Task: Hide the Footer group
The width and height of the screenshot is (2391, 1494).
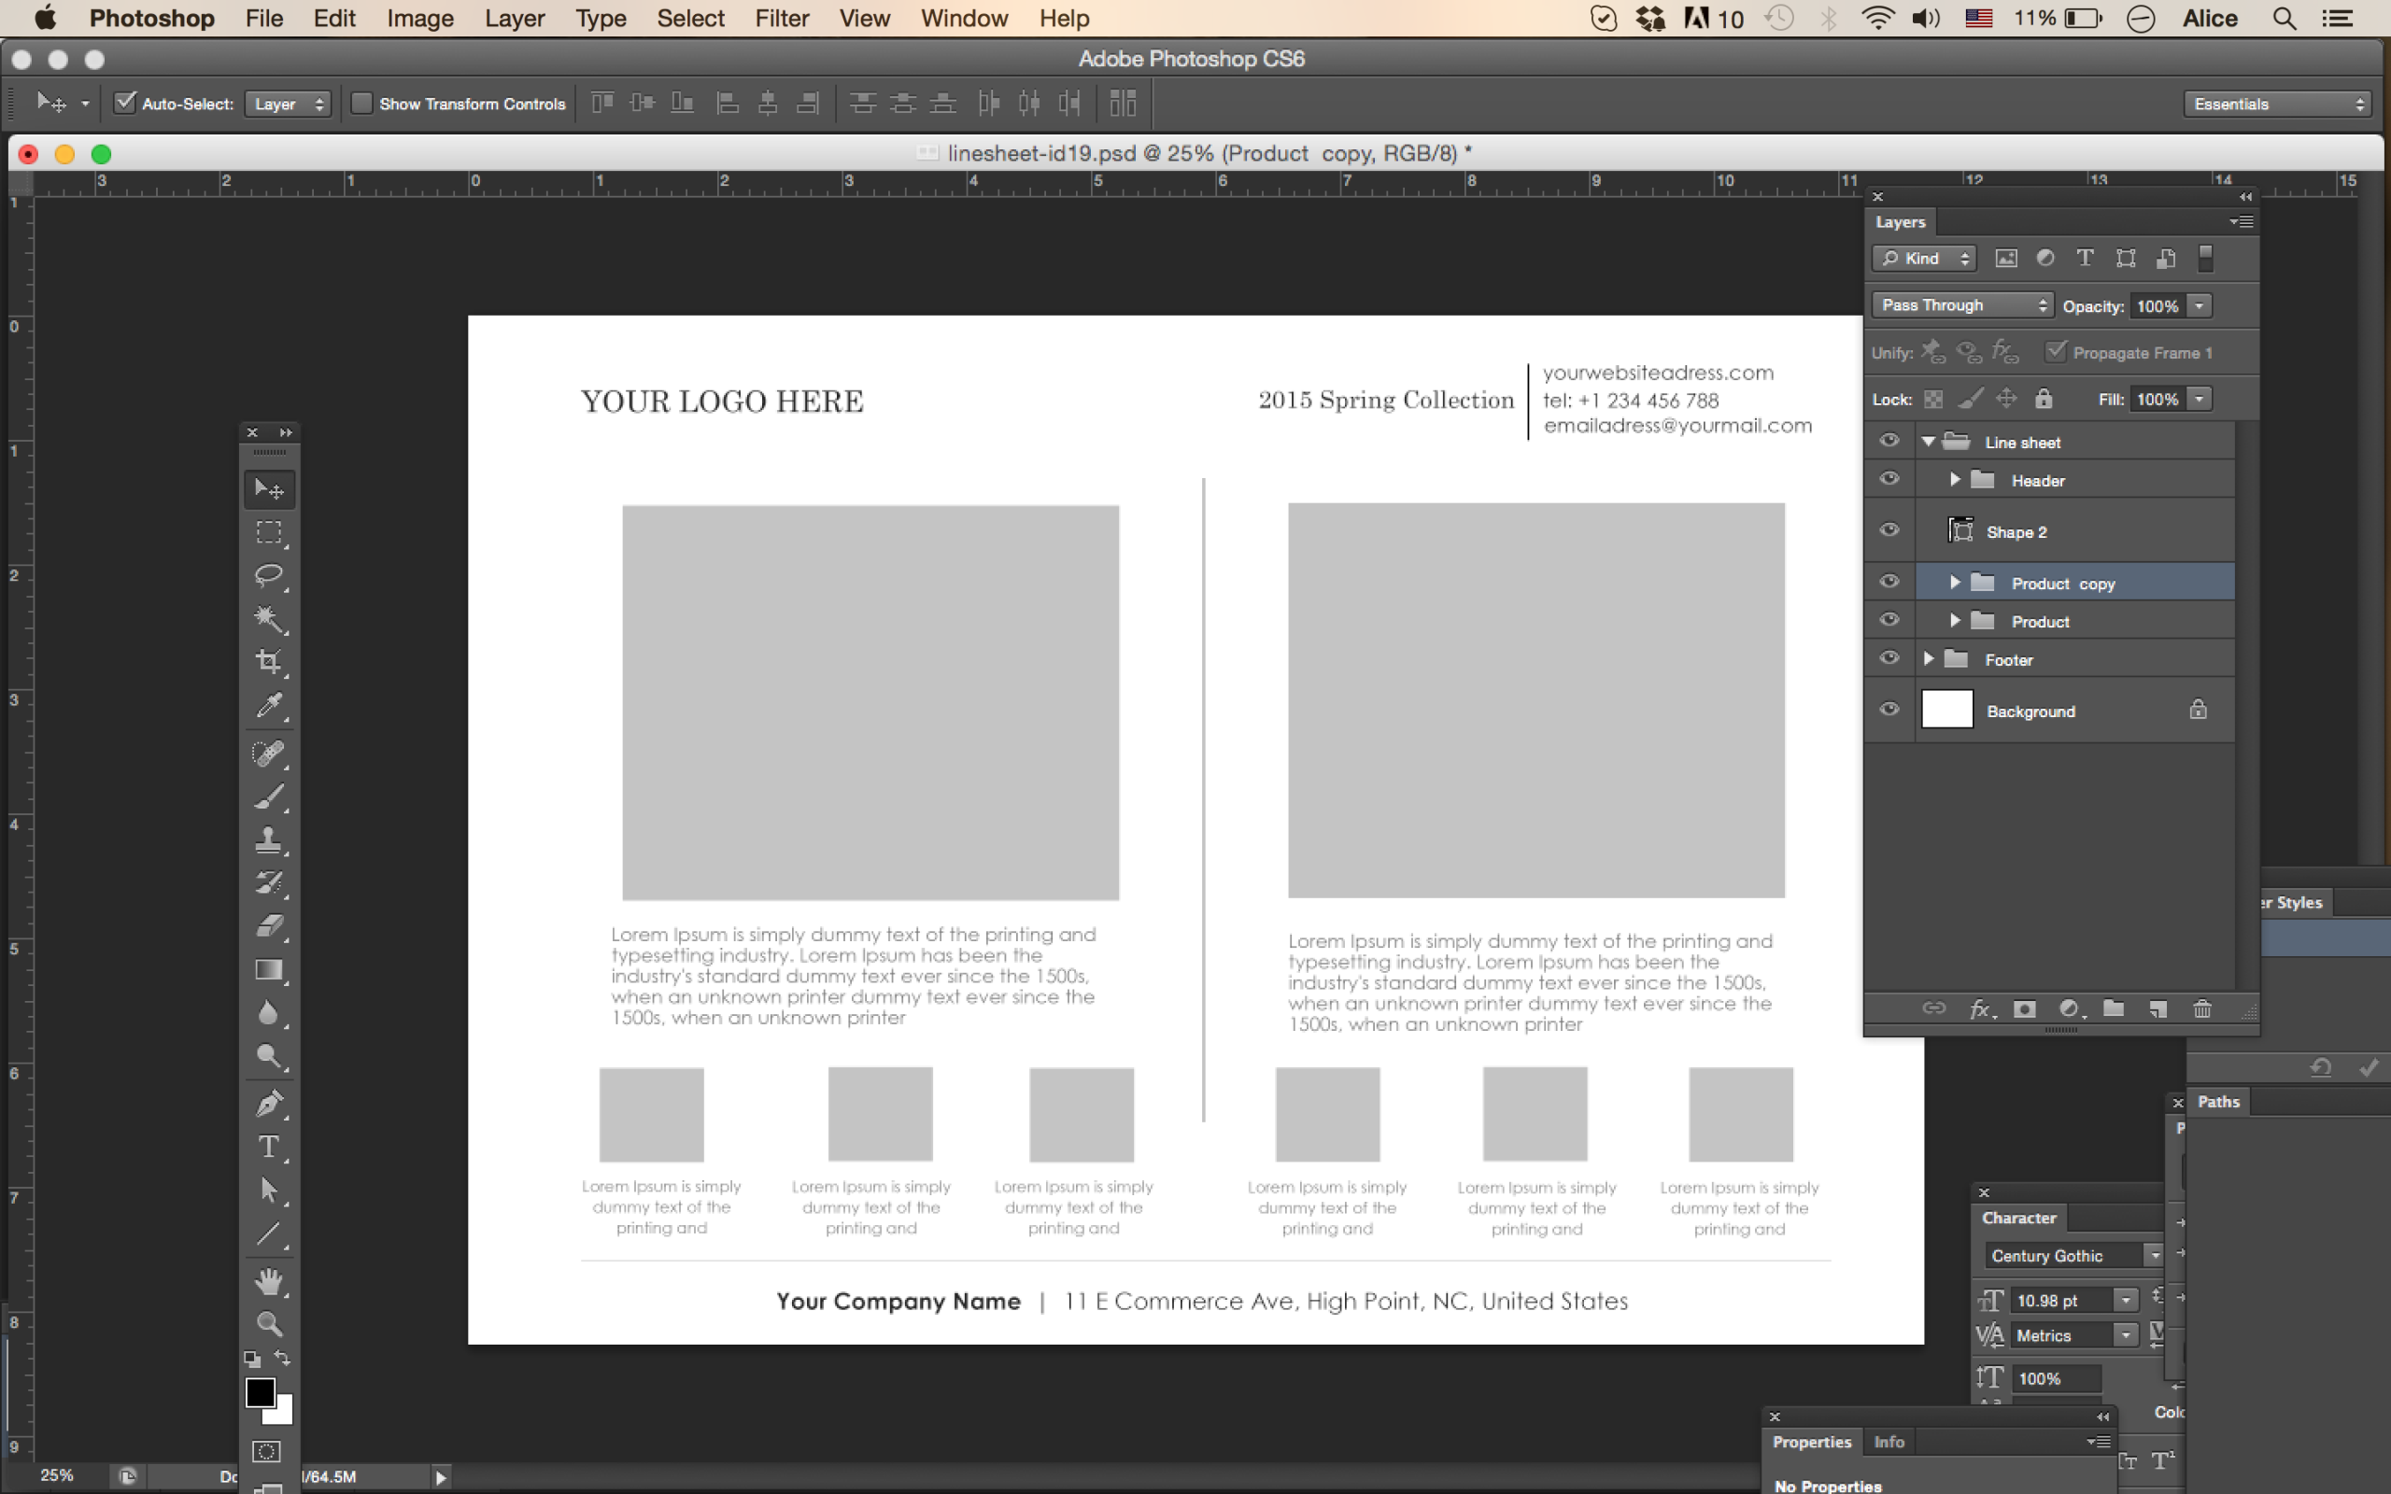Action: coord(1889,658)
